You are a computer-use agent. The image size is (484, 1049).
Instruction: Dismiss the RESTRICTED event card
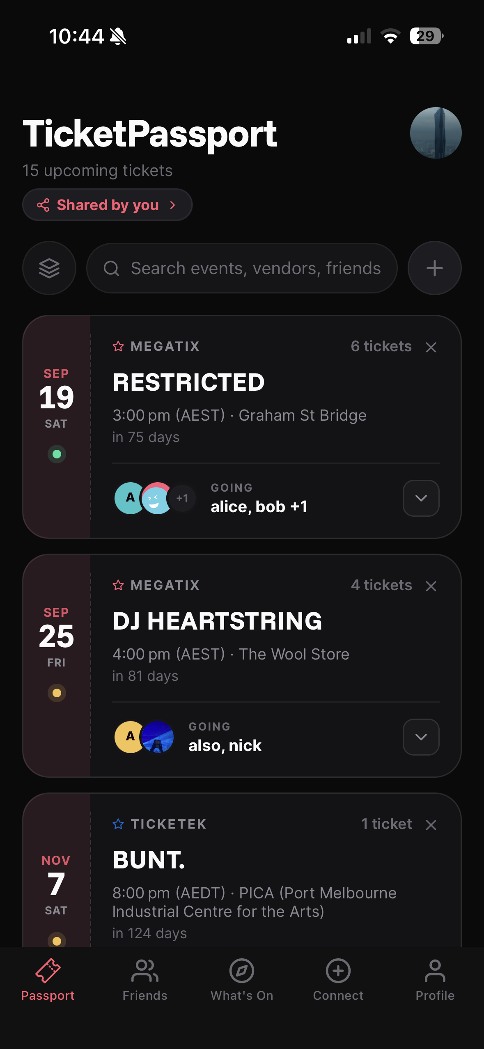tap(431, 347)
